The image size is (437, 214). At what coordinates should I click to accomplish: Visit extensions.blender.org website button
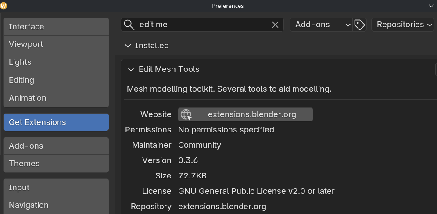[x=245, y=114]
